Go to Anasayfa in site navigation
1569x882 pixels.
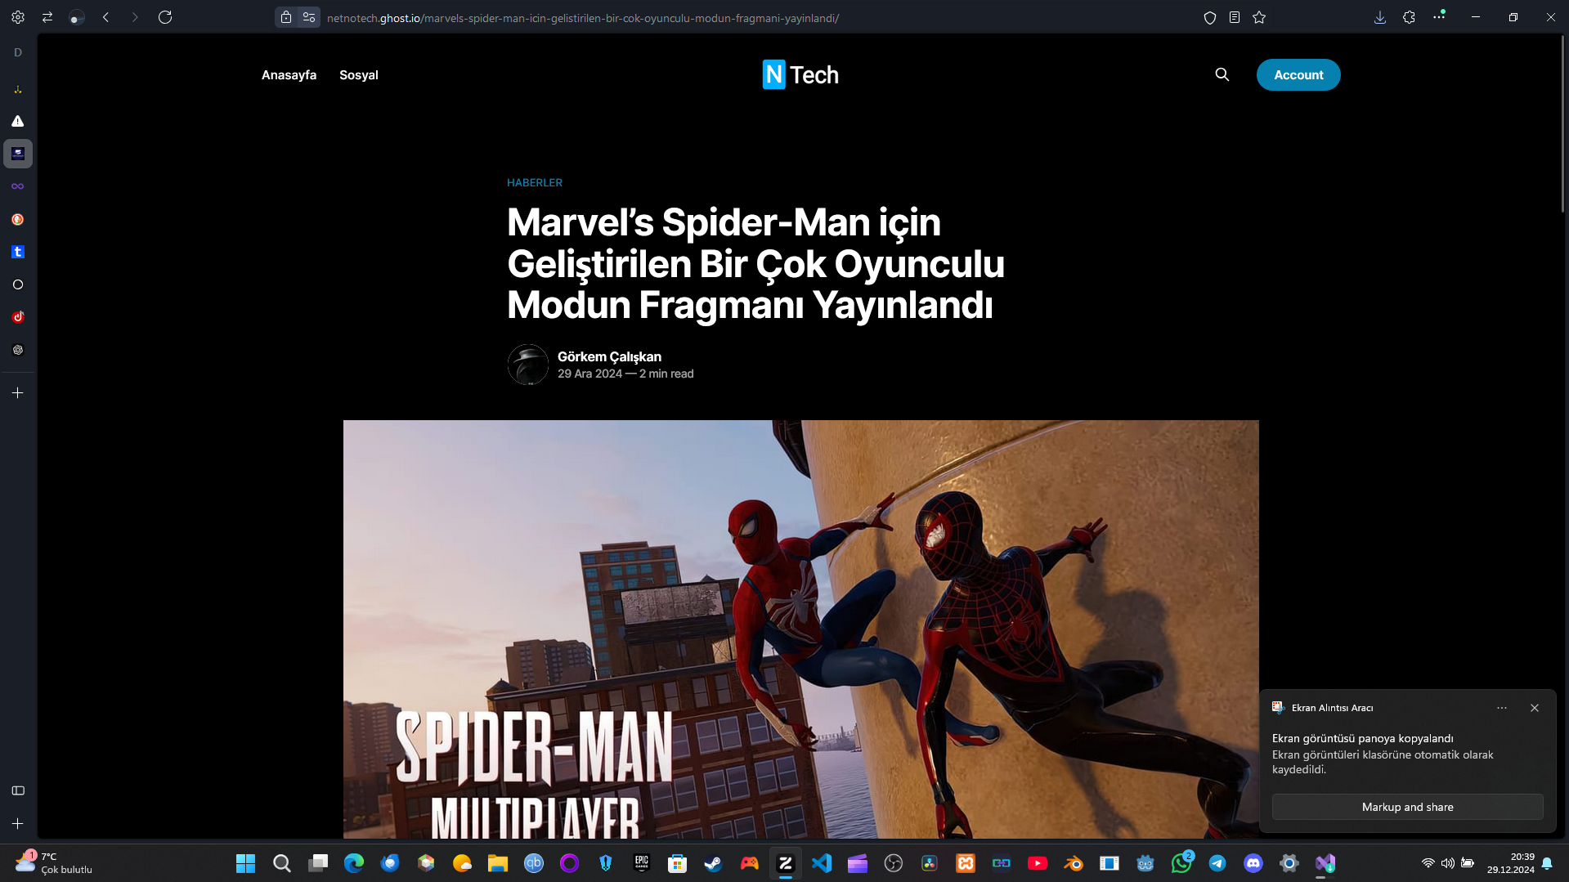(289, 74)
